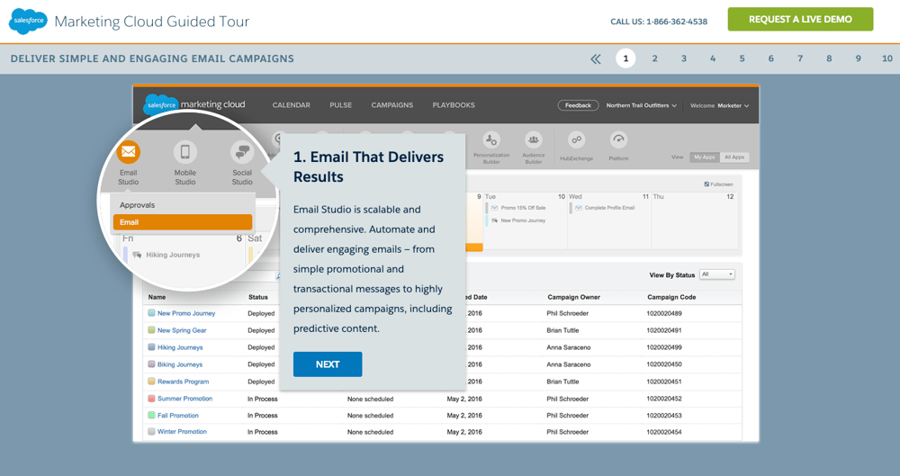The height and width of the screenshot is (476, 900).
Task: Sort by the Campaign Code column header
Action: (671, 297)
